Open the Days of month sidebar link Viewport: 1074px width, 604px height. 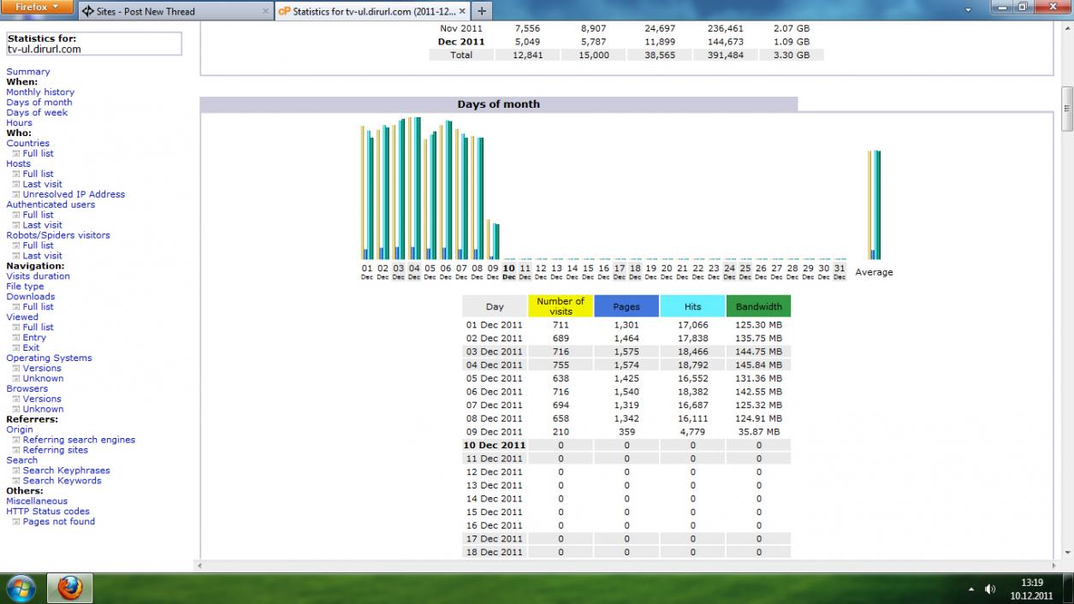tap(39, 103)
